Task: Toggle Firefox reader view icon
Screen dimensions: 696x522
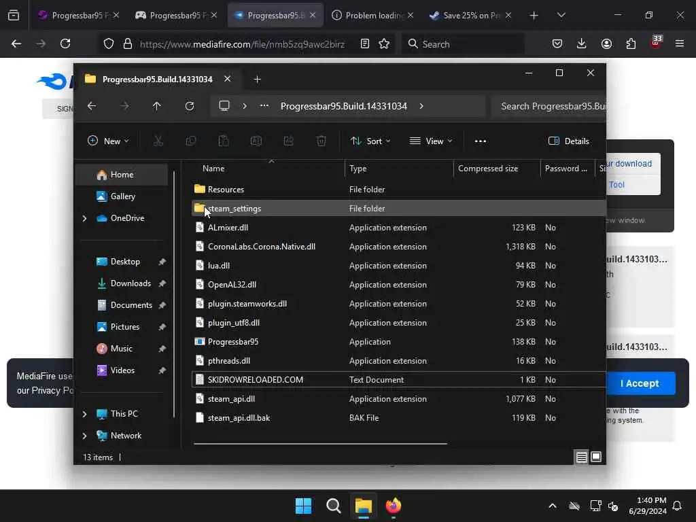Action: point(365,43)
